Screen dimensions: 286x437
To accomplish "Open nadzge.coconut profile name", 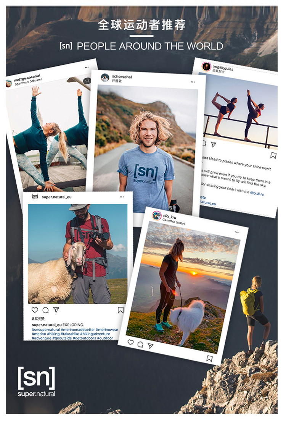I will pyautogui.click(x=27, y=78).
